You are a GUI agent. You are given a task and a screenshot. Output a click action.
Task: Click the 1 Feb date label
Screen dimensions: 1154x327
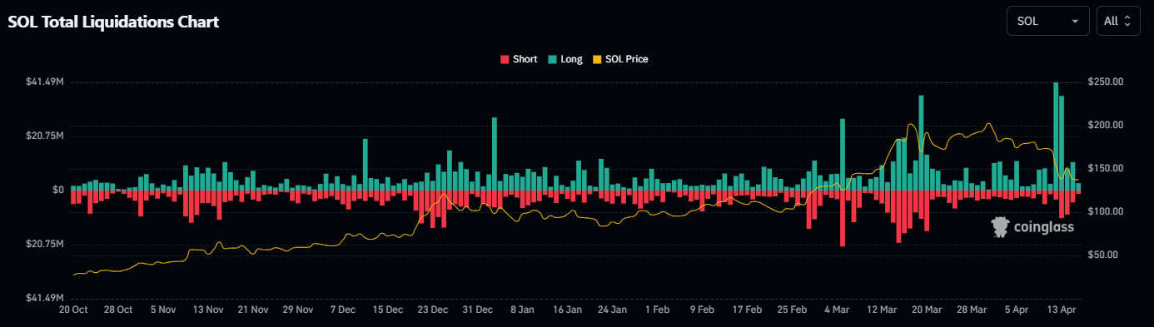pos(657,310)
